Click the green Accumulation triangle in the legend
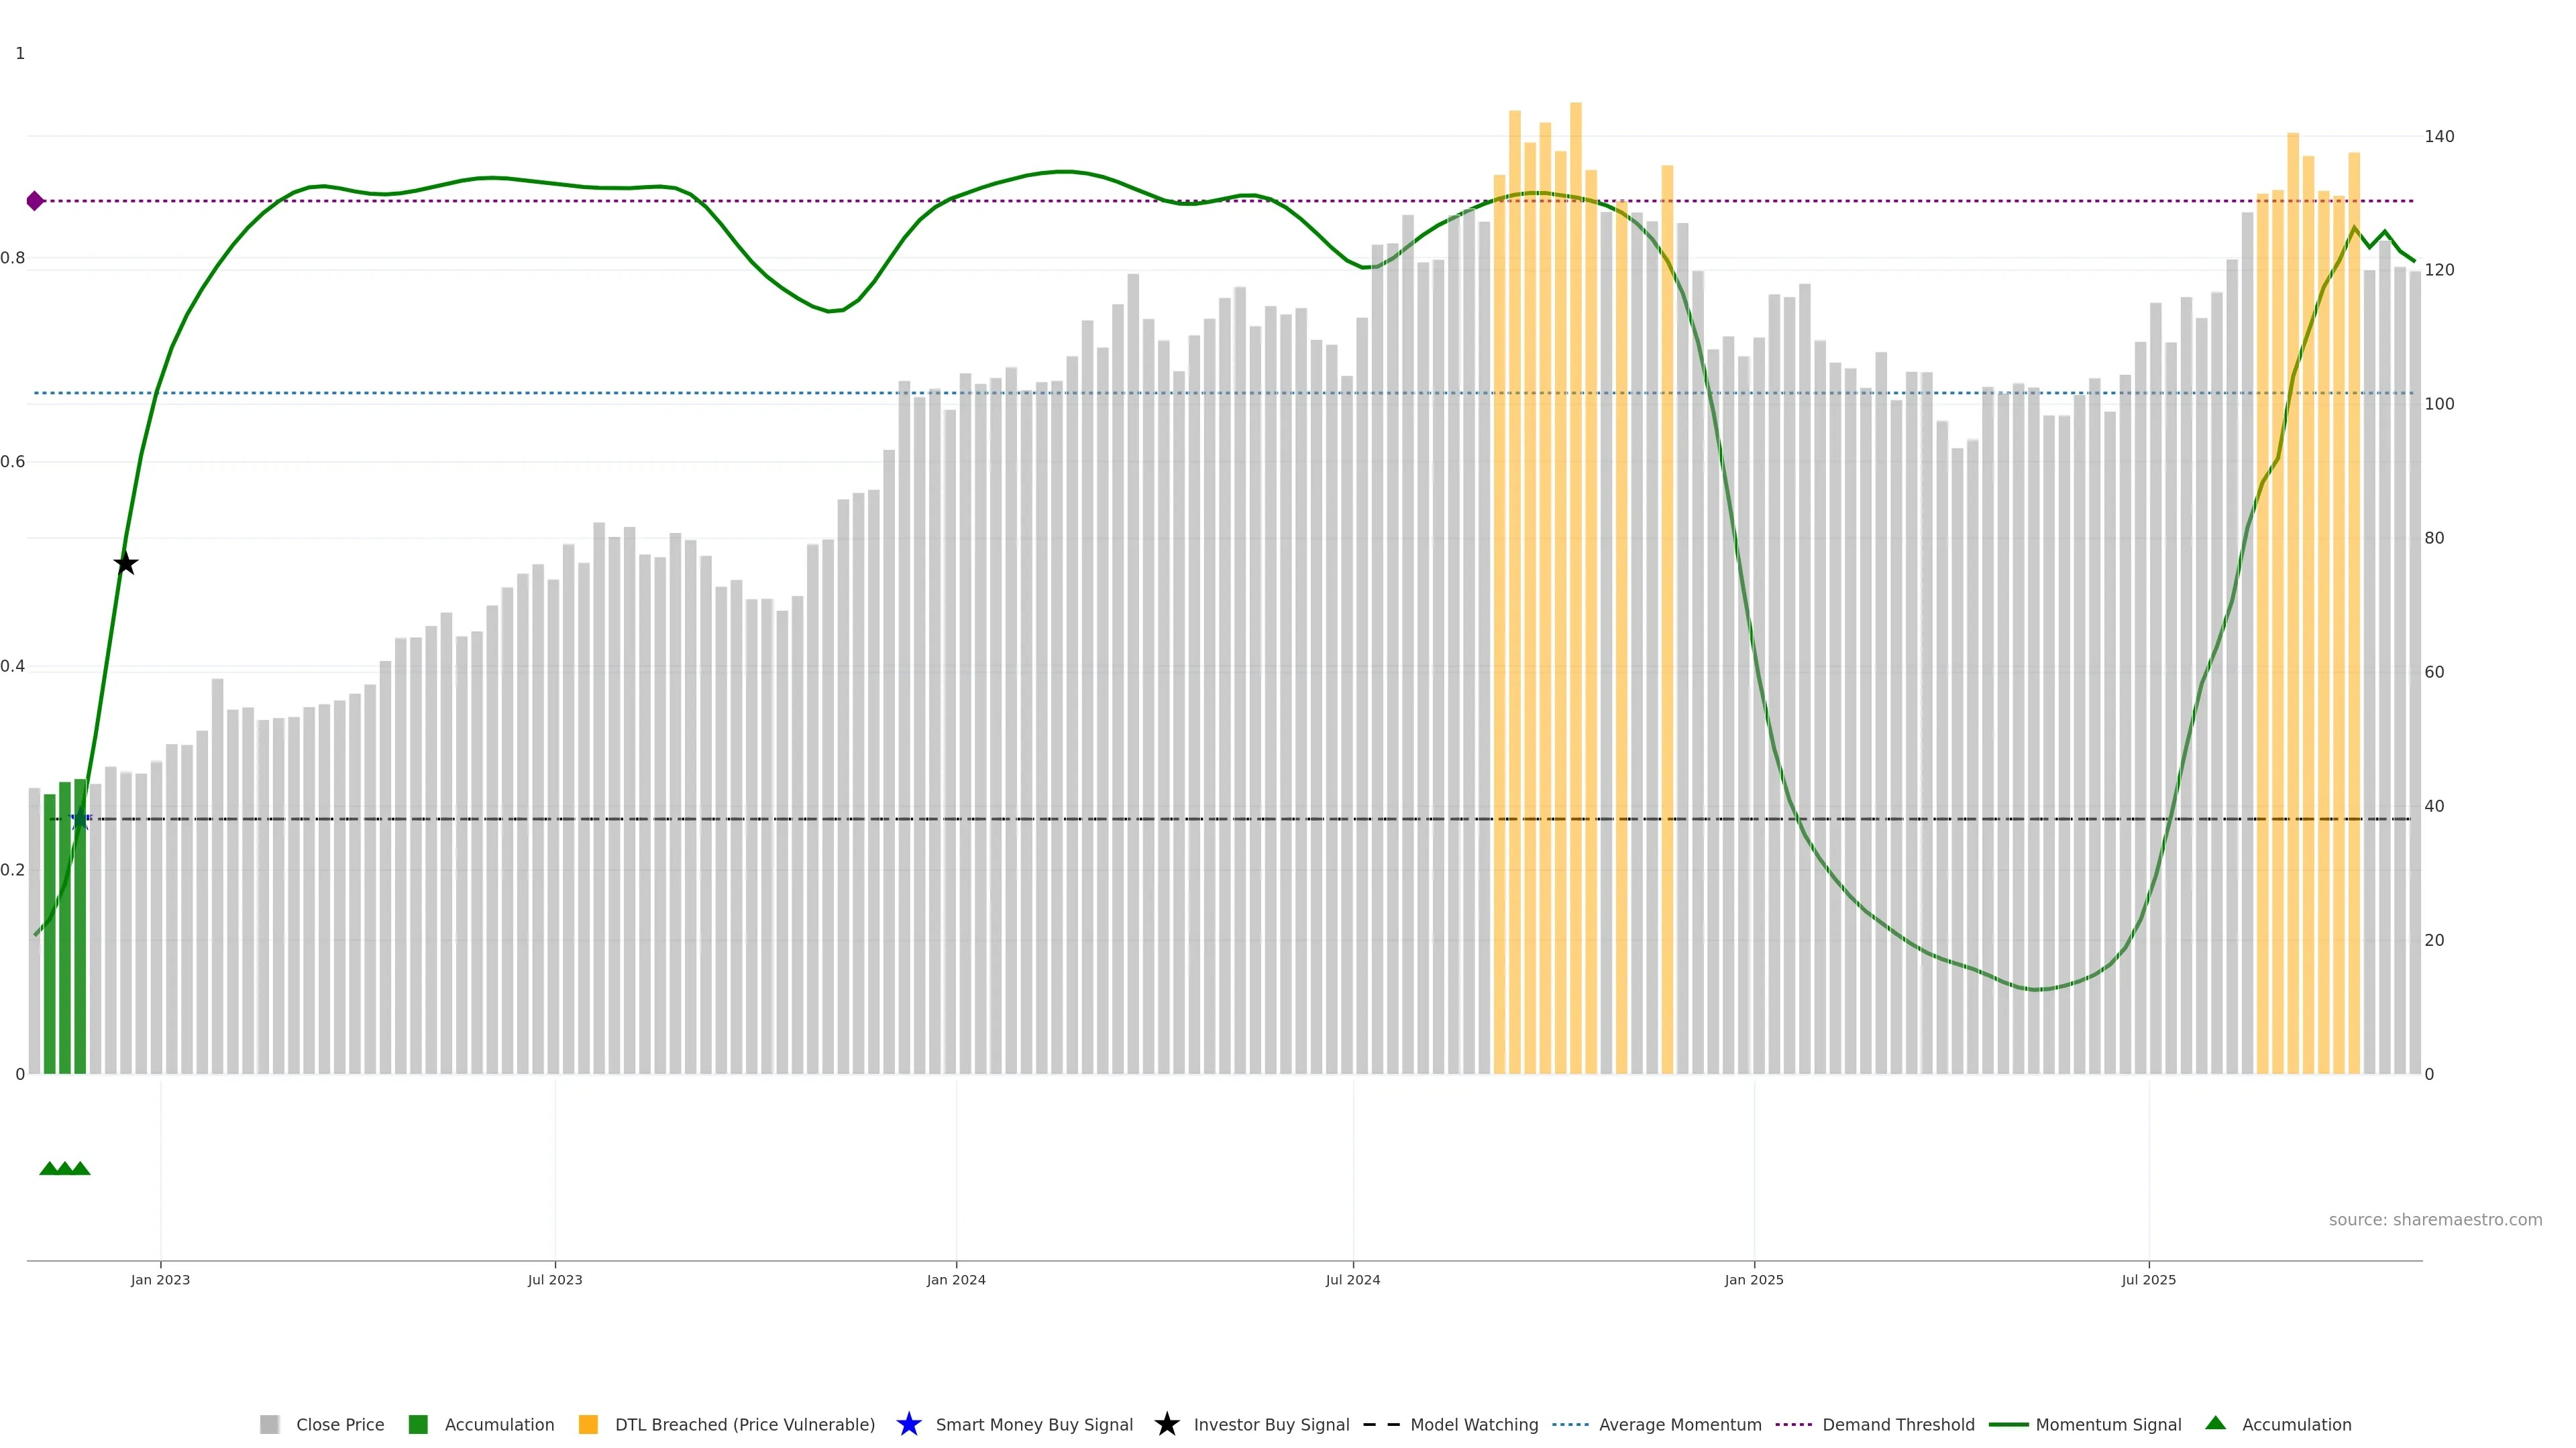2576x1448 pixels. point(2215,1423)
